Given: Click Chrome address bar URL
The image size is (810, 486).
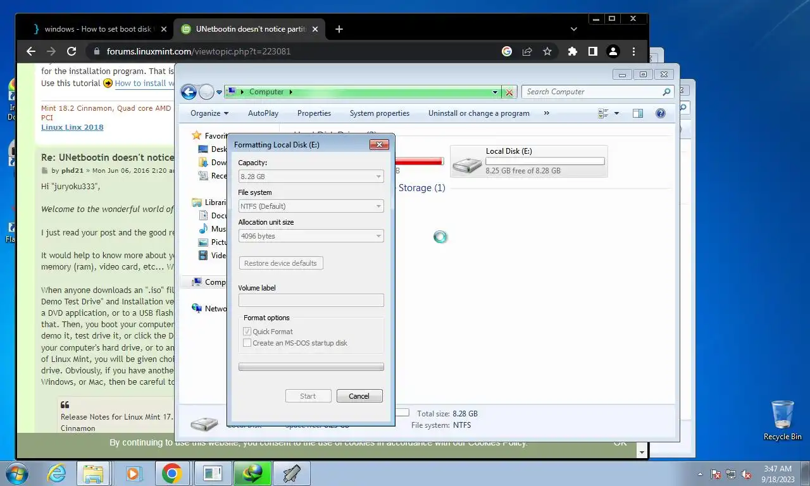Looking at the screenshot, I should click(x=199, y=51).
